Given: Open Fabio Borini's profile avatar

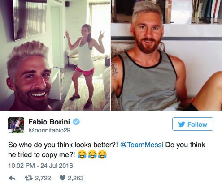Looking at the screenshot, I should (x=16, y=125).
